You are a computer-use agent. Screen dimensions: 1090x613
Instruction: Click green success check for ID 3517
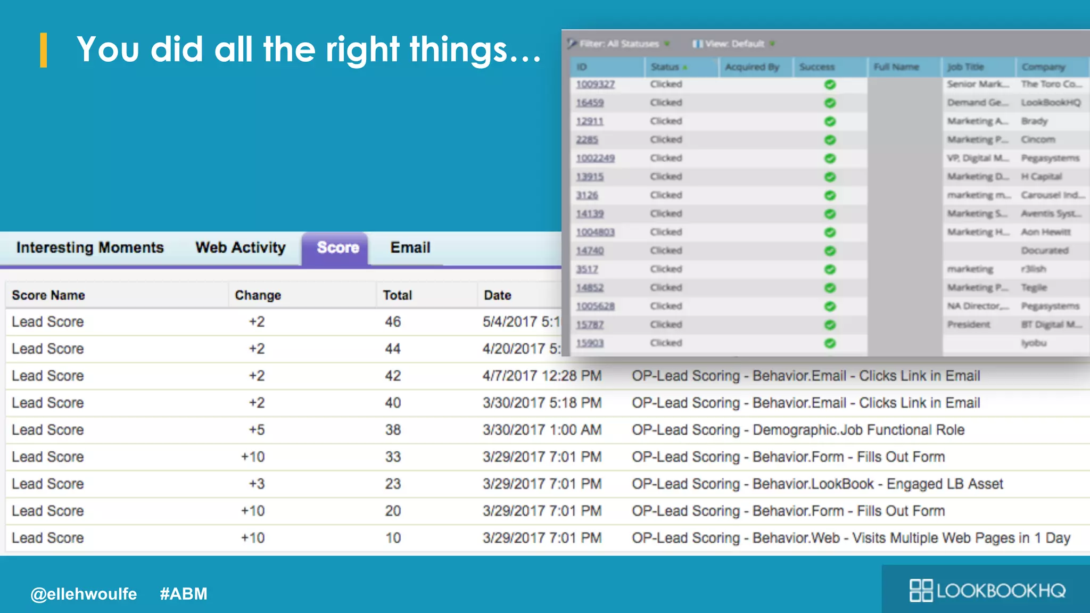pyautogui.click(x=830, y=269)
